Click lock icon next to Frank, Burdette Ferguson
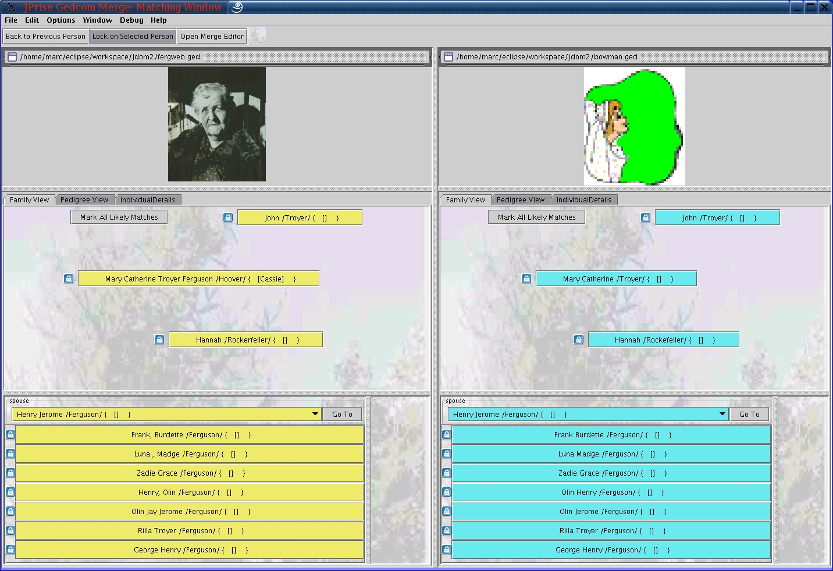The width and height of the screenshot is (833, 571). (x=10, y=434)
